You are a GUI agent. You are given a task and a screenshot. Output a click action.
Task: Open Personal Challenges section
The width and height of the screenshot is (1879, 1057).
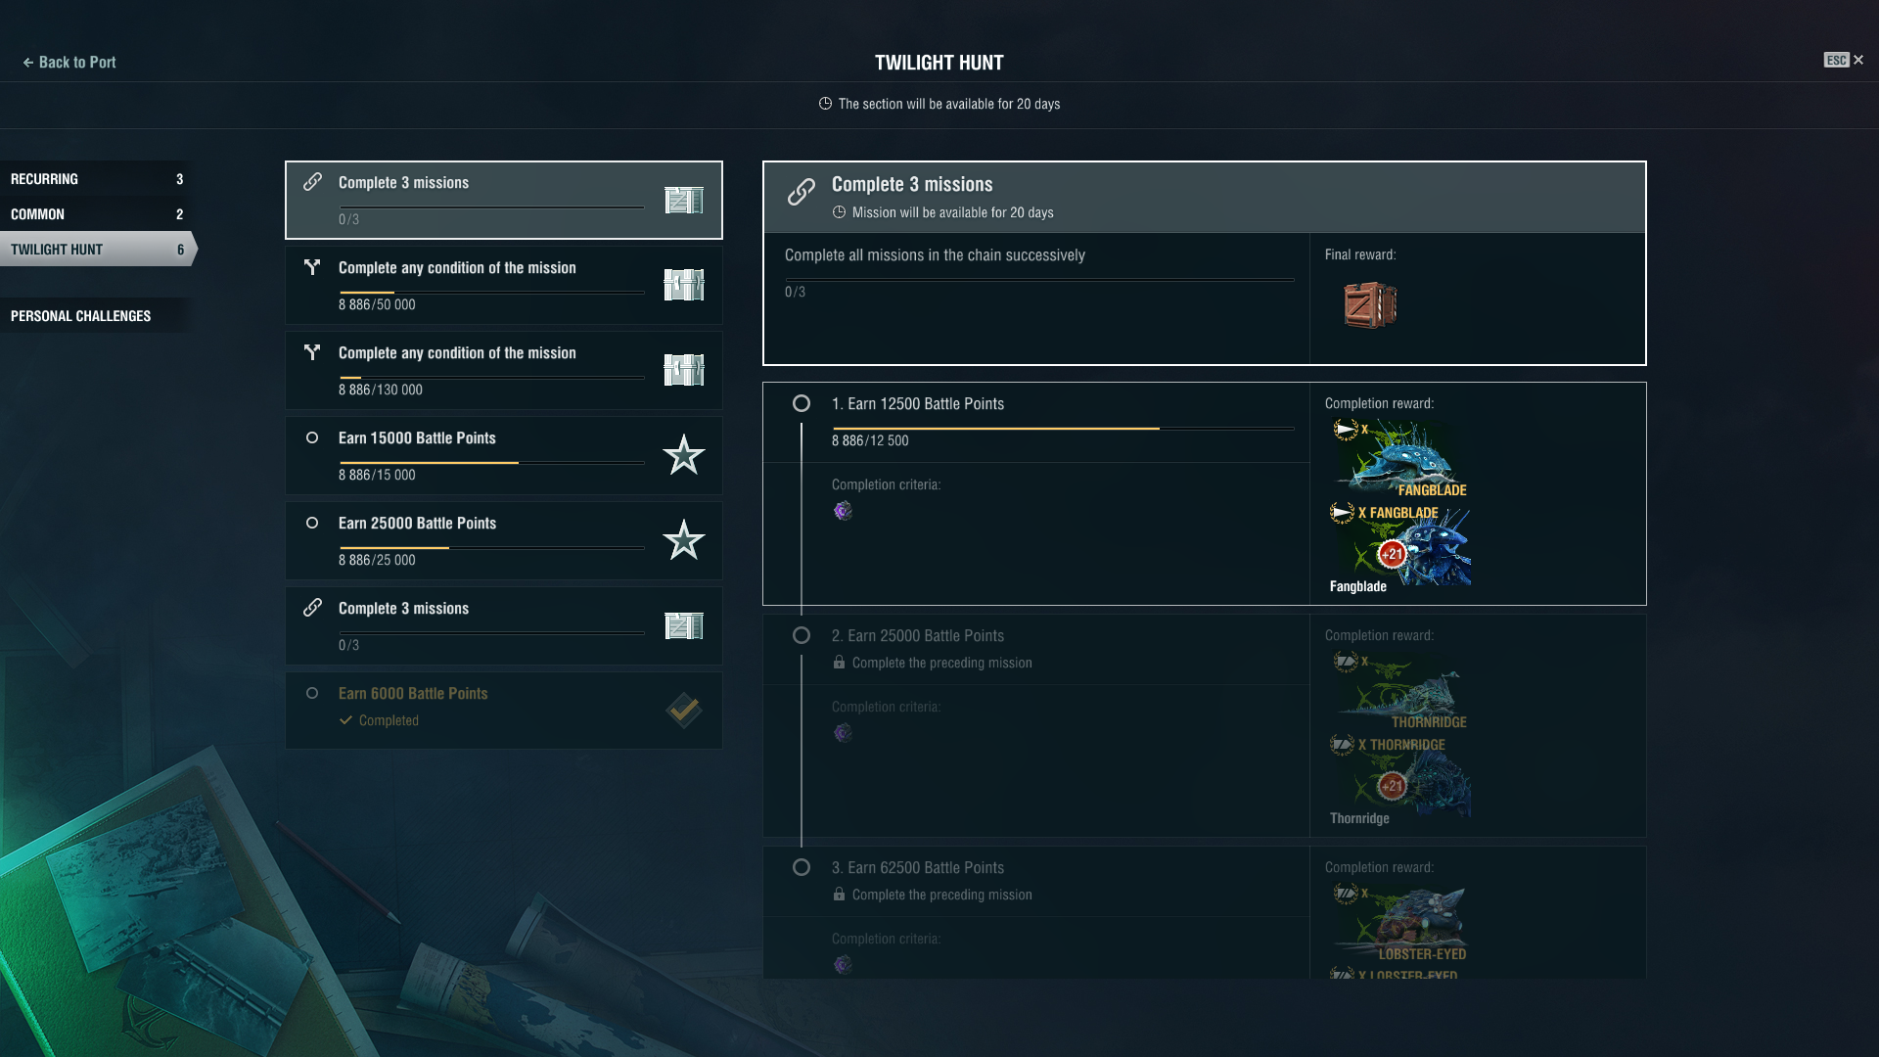click(x=97, y=316)
